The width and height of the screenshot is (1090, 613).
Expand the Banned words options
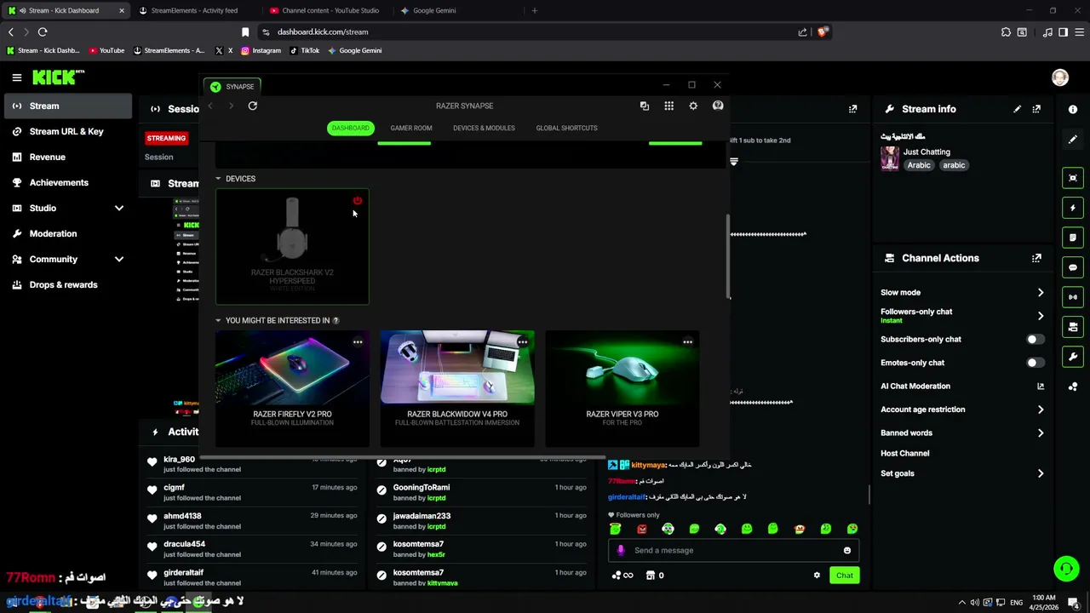click(x=1041, y=433)
